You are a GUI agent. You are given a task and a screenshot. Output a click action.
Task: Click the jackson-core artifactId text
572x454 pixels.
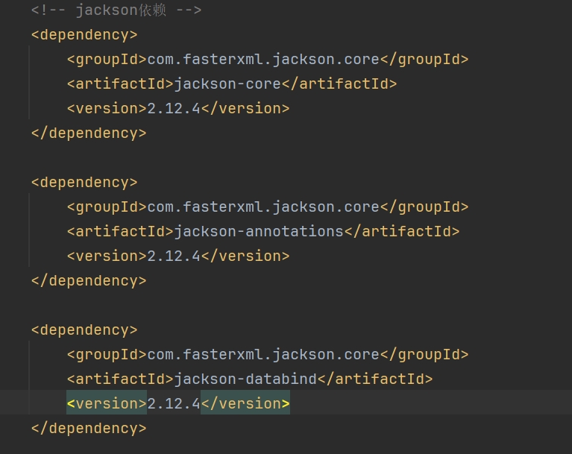pos(227,84)
